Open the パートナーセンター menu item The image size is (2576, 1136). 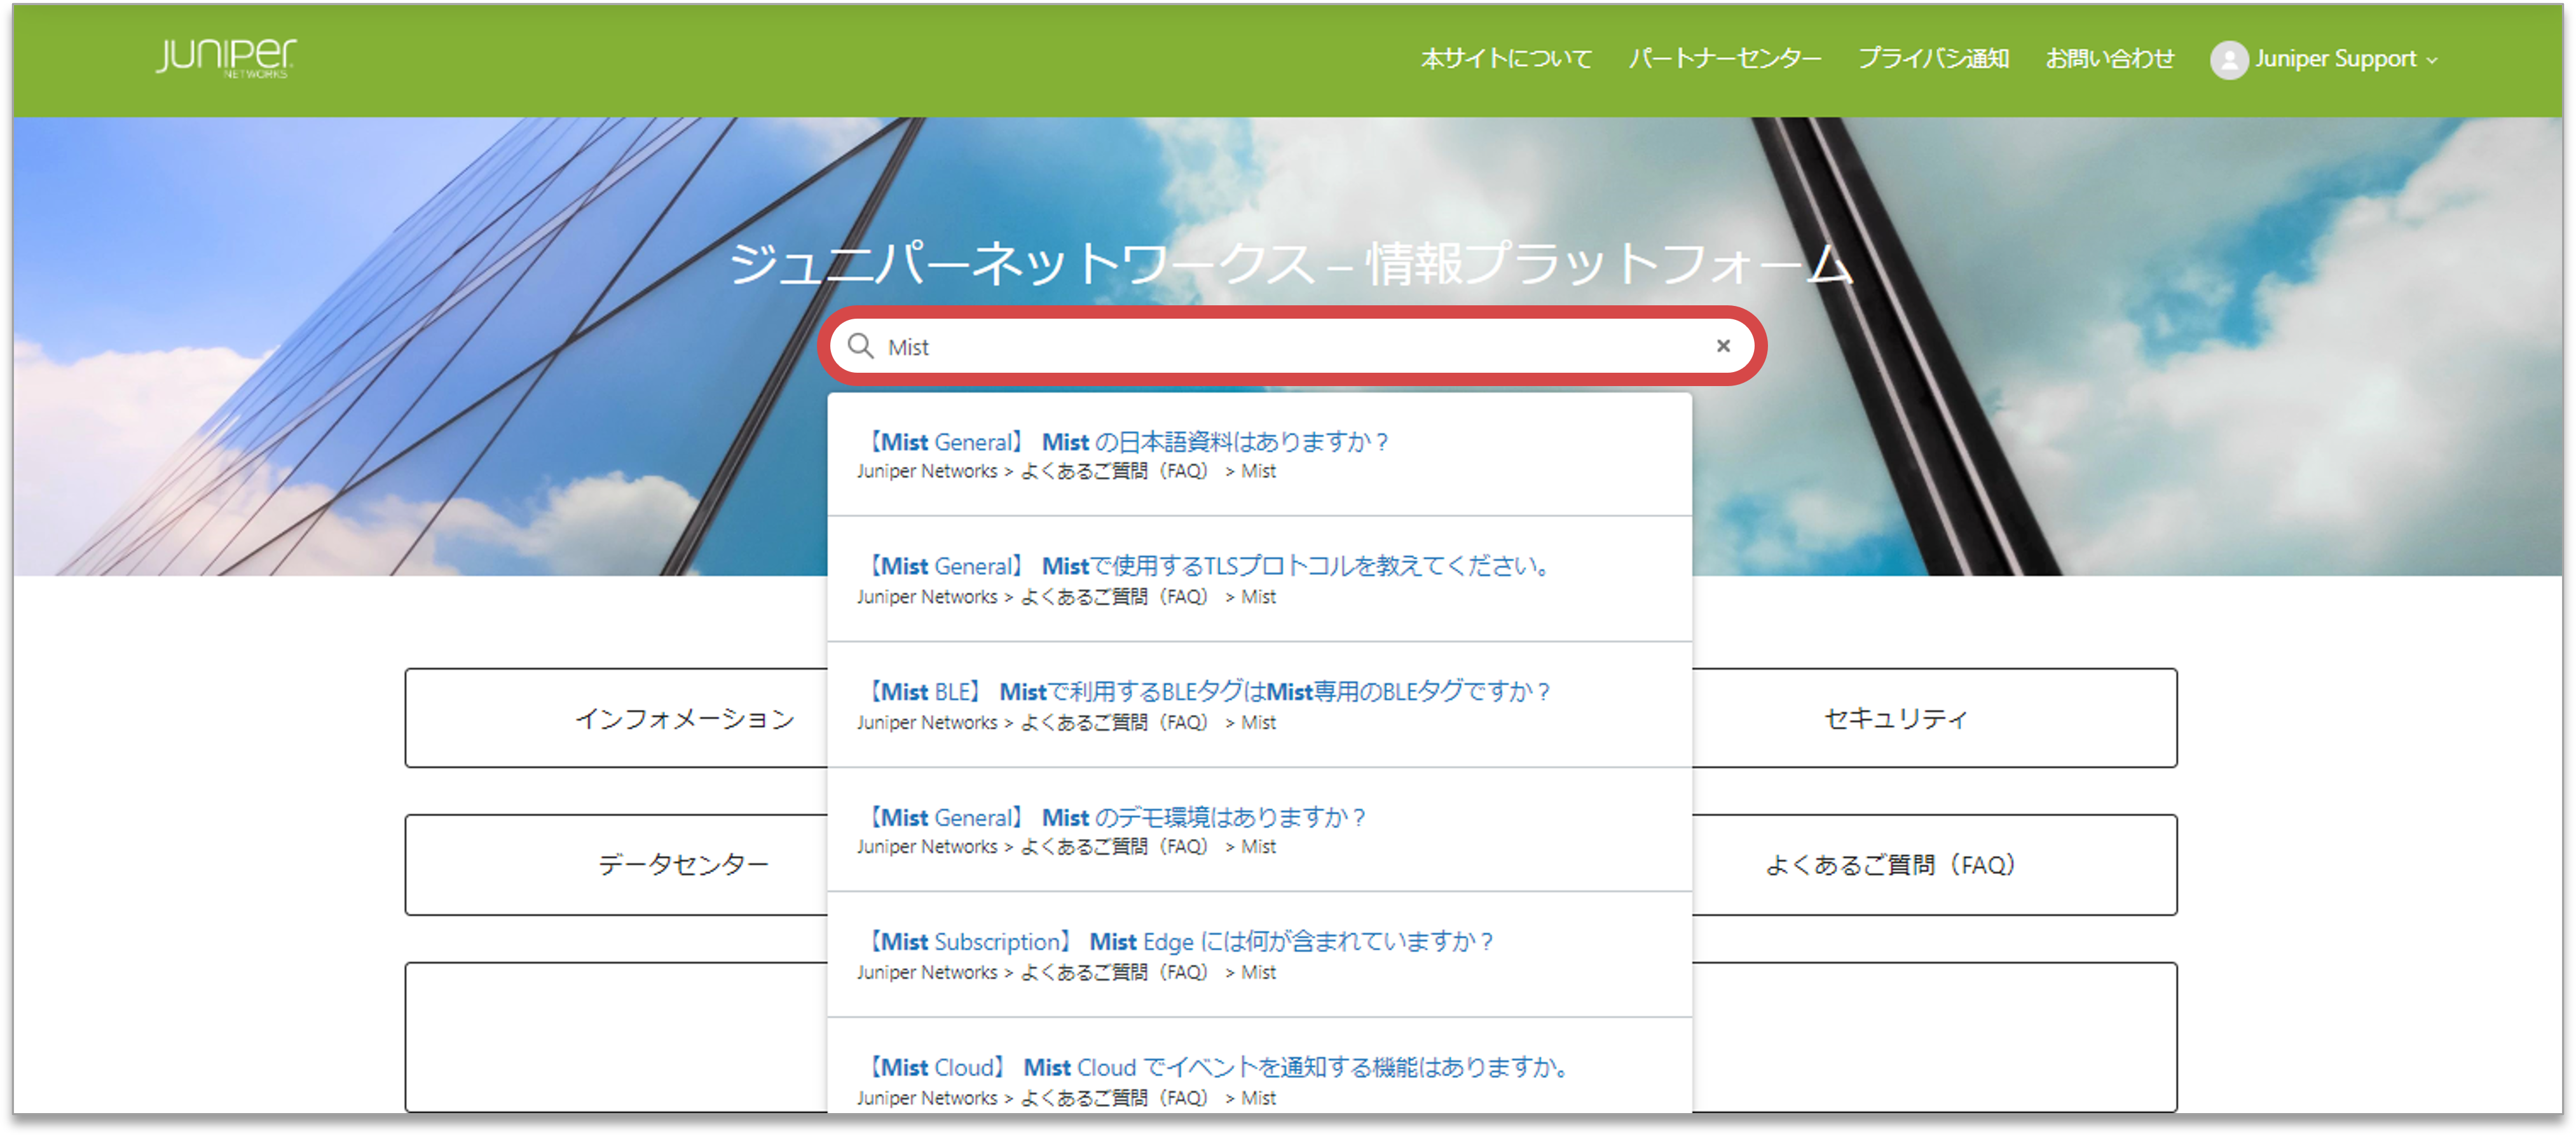[x=1725, y=58]
